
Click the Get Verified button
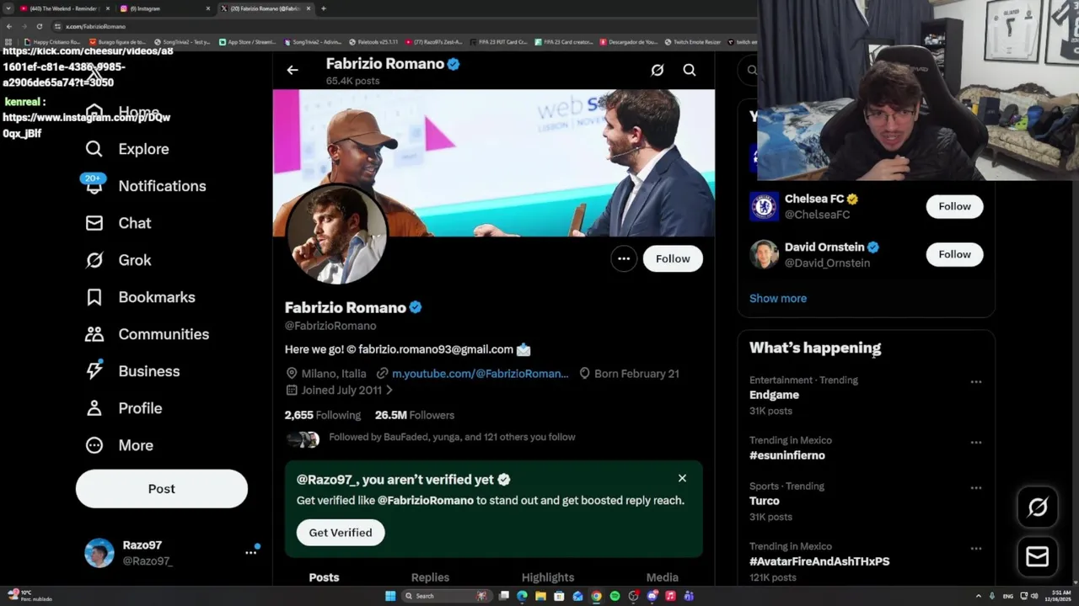point(341,533)
